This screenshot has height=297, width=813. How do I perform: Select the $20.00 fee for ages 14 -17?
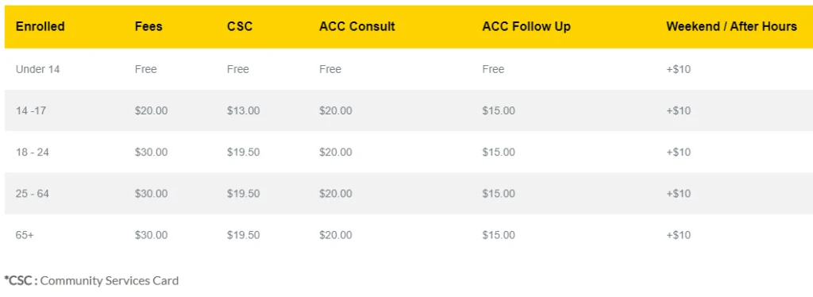pyautogui.click(x=151, y=110)
